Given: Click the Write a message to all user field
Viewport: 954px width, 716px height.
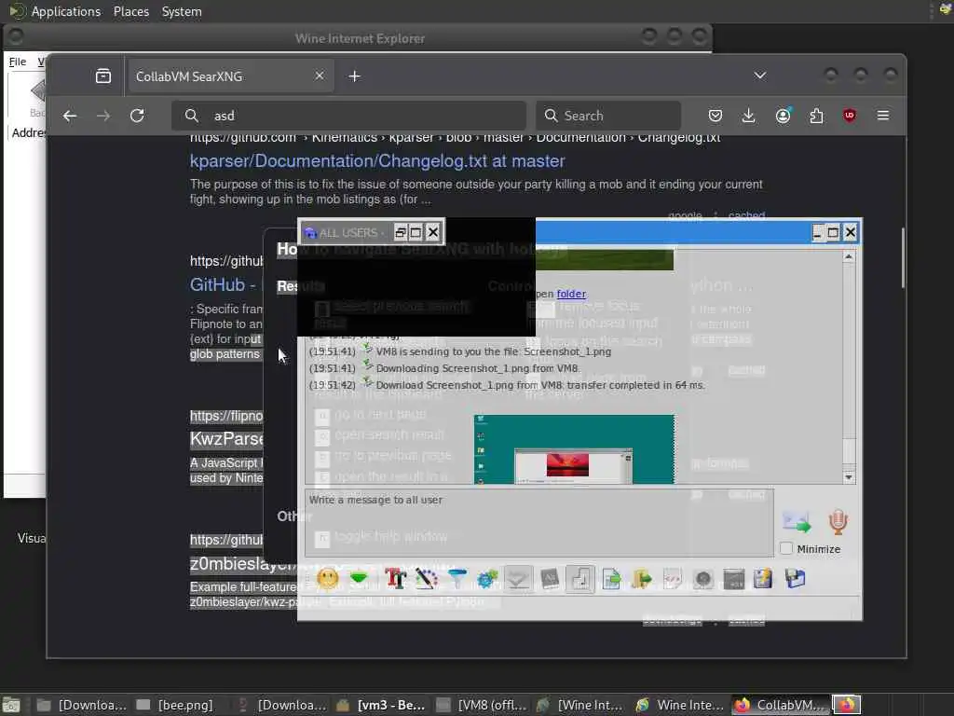Looking at the screenshot, I should (539, 522).
